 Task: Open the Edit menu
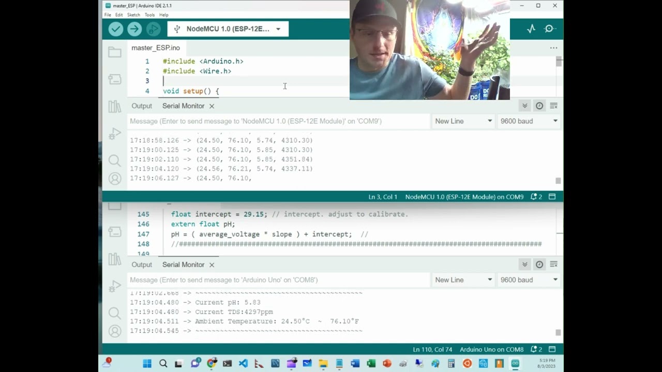(x=119, y=15)
